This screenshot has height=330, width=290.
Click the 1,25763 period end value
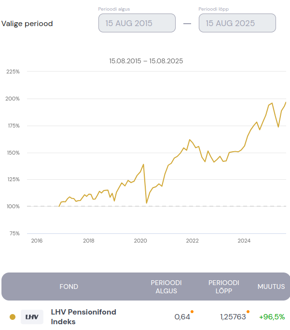233,317
